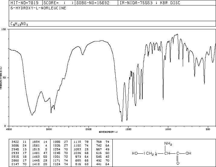
Task: Select the 1110 peak cell
Action: (77, 142)
